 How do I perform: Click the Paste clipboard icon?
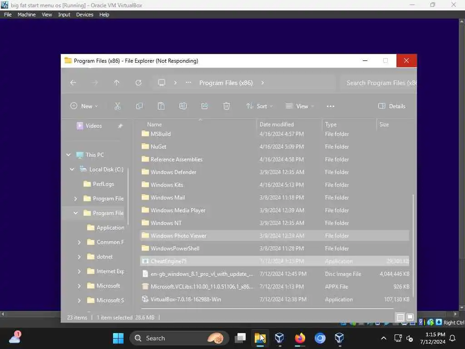161,106
